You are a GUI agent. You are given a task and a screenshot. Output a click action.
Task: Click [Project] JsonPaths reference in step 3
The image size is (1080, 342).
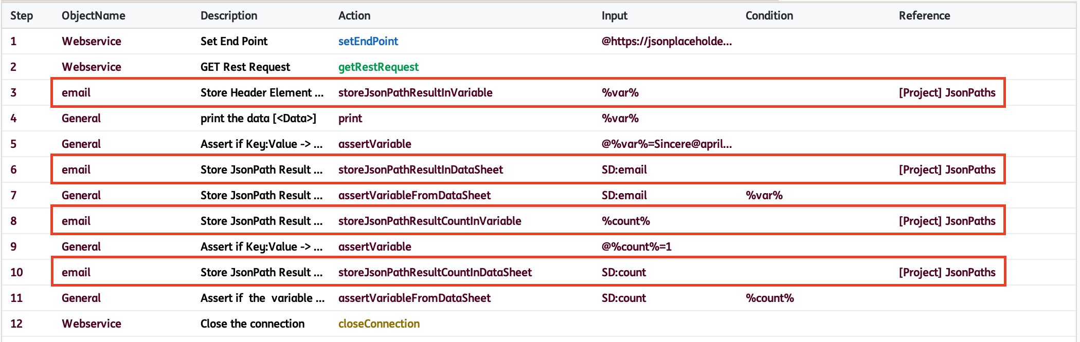[x=947, y=92]
